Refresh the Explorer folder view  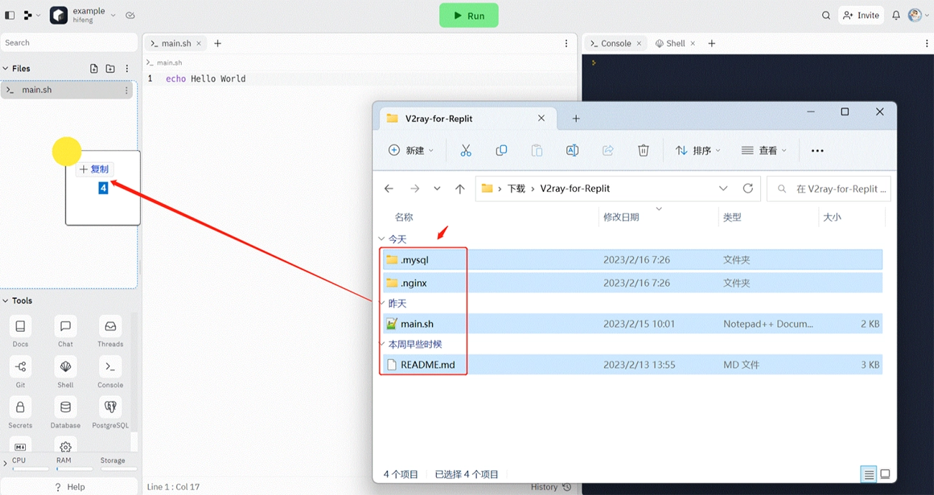pos(748,188)
